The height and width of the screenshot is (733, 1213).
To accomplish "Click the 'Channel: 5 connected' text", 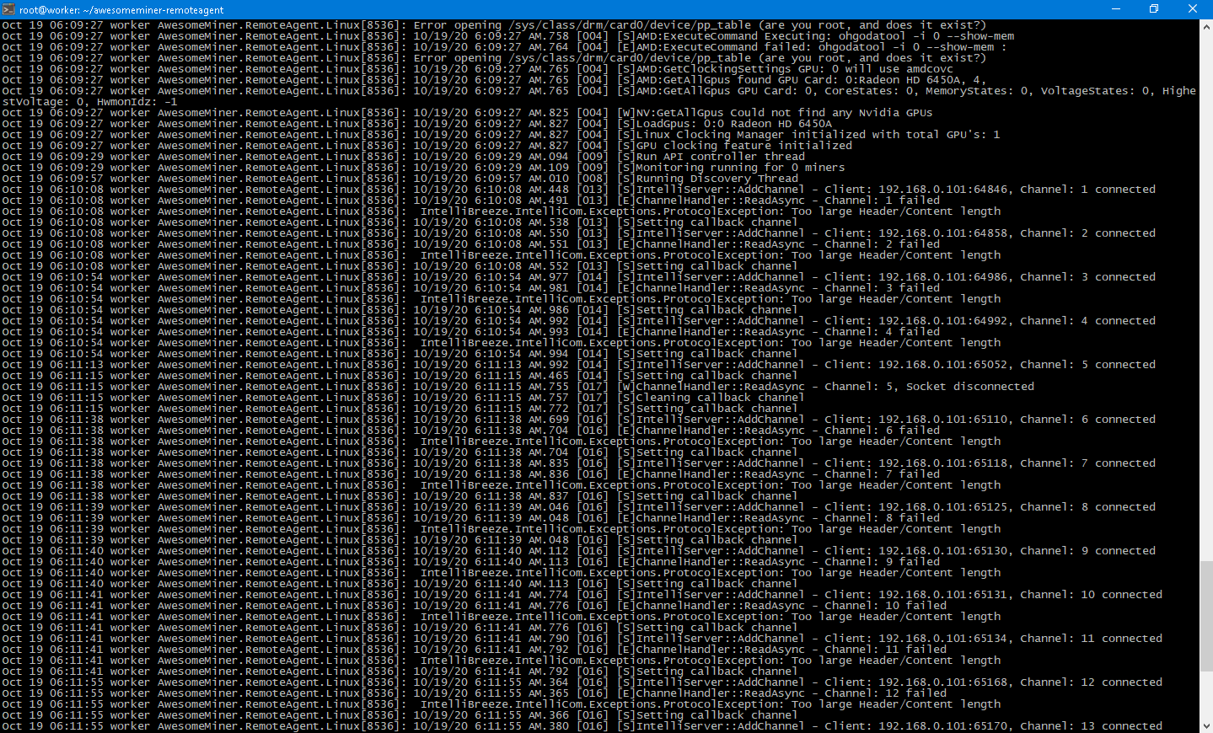I will click(1088, 365).
